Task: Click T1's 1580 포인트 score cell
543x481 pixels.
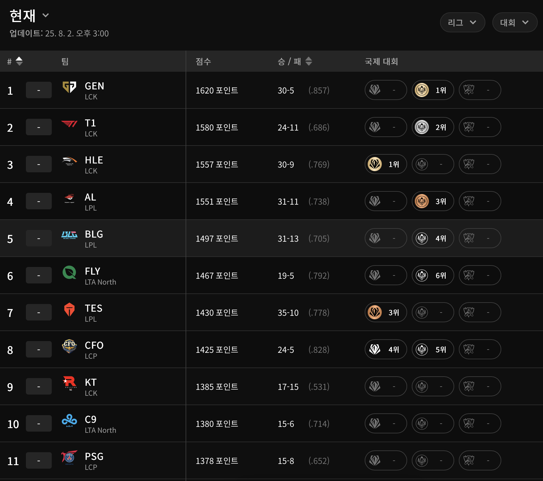Action: point(217,127)
